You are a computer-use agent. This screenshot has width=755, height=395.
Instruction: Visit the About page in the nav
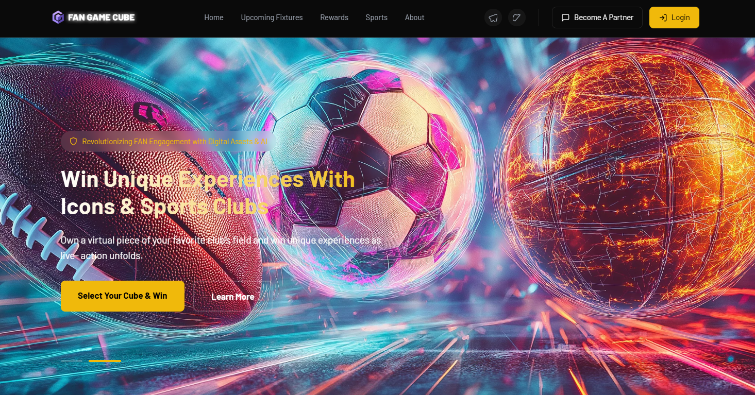(414, 18)
